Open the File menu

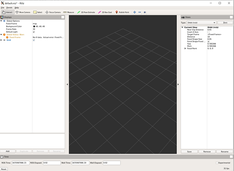(x=2, y=8)
